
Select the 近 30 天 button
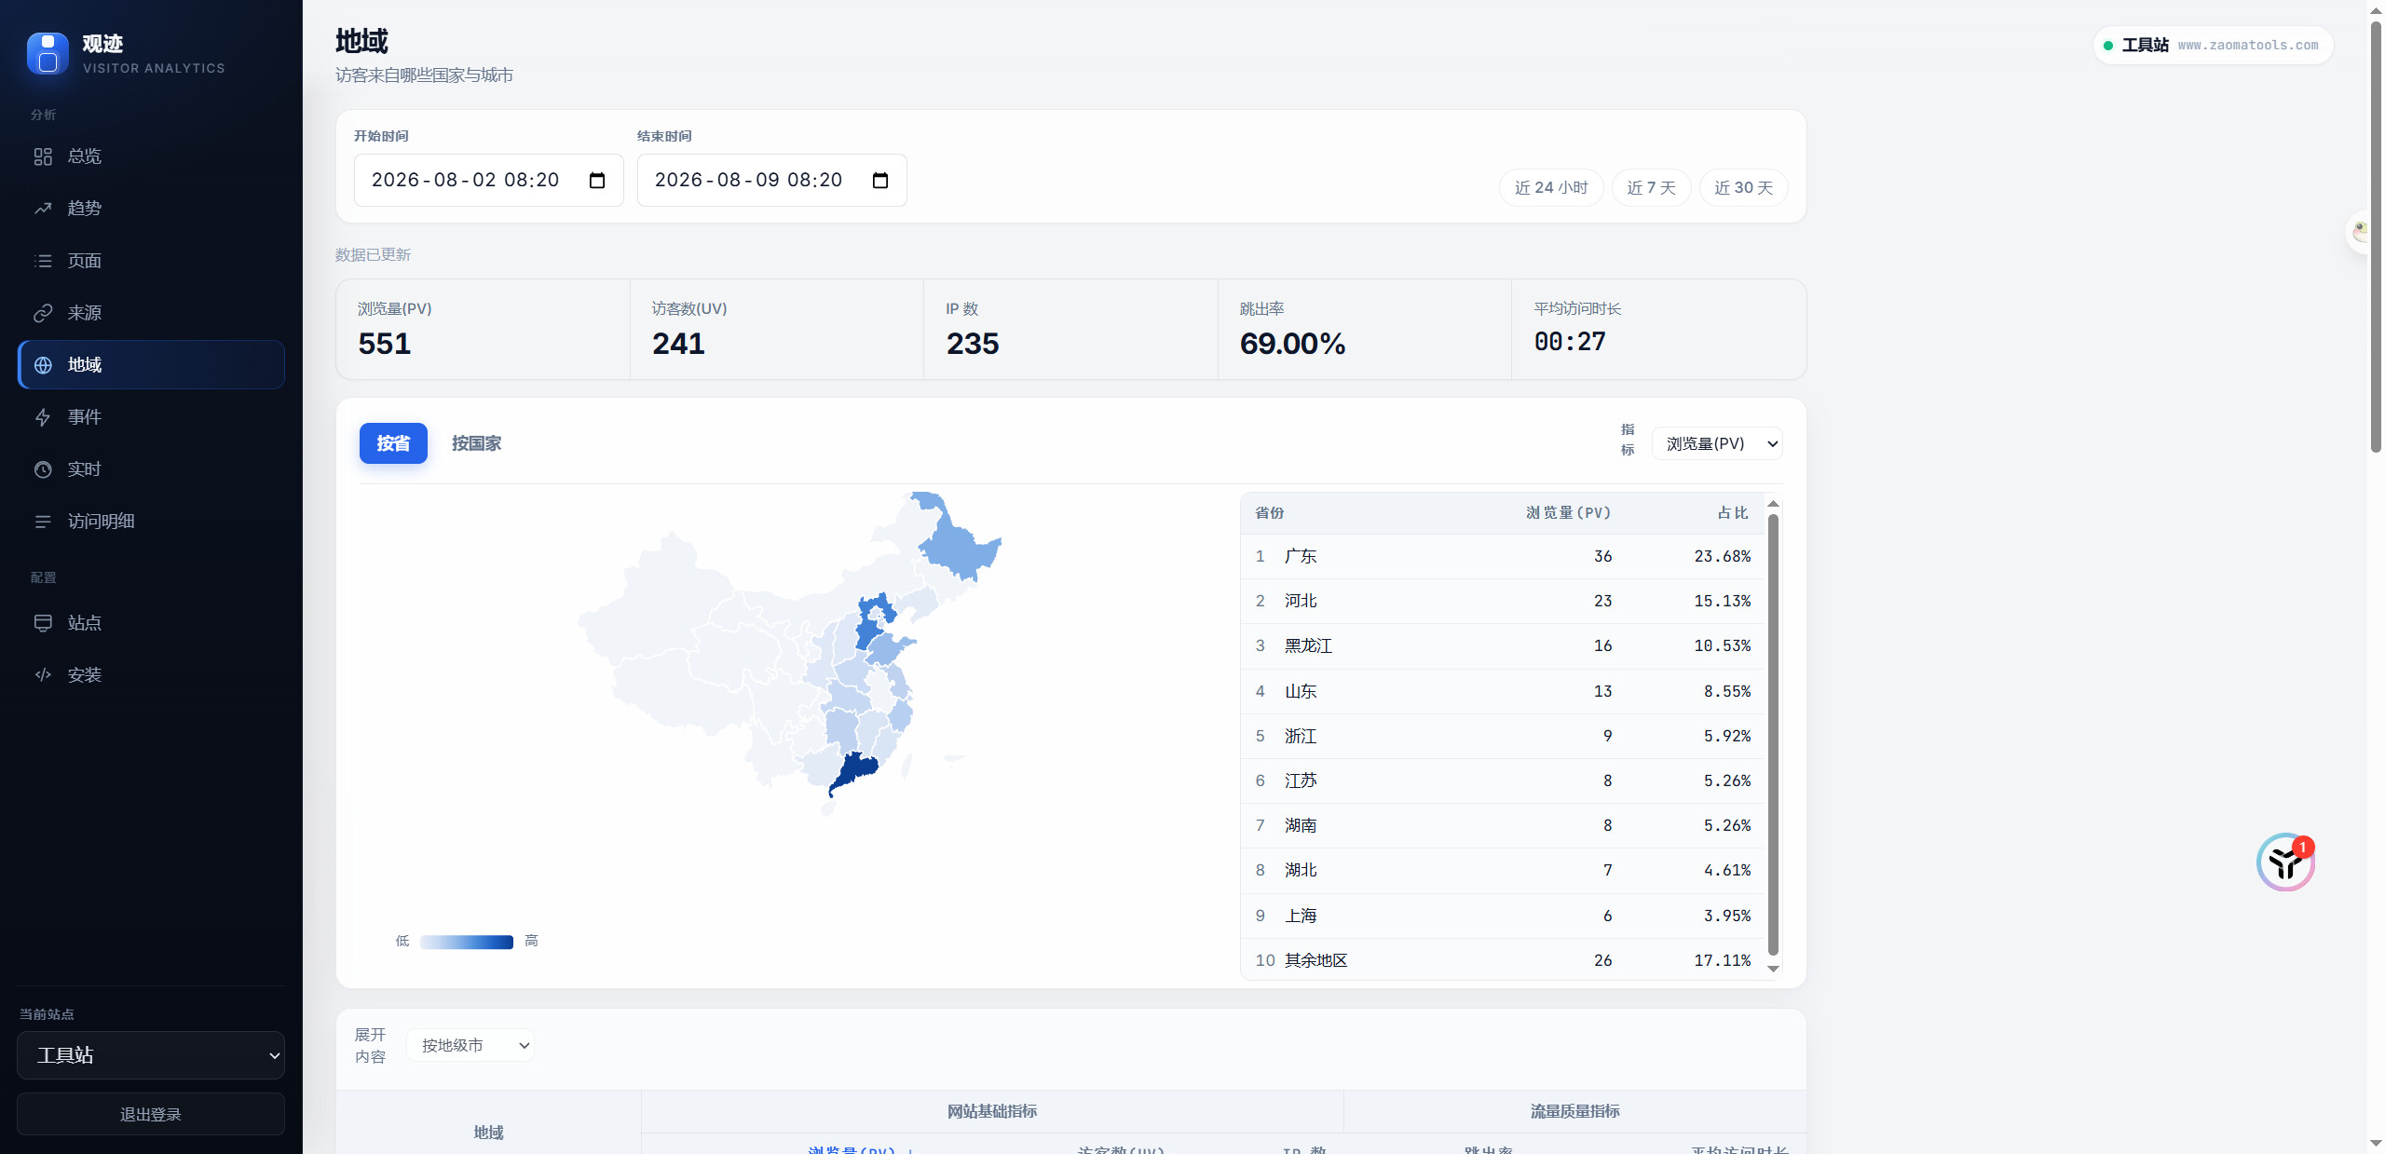tap(1743, 187)
